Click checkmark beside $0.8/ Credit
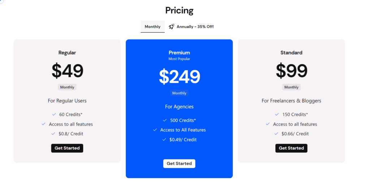Image resolution: width=370 pixels, height=182 pixels. point(53,134)
